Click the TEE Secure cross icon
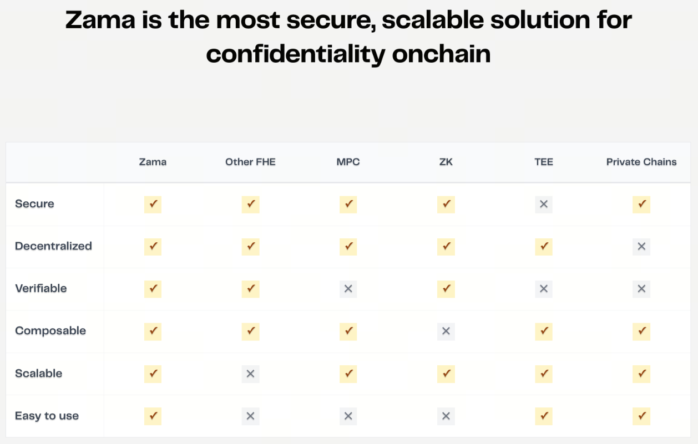Image resolution: width=698 pixels, height=444 pixels. point(544,204)
